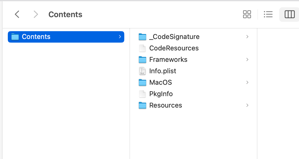Switch to column view
The height and width of the screenshot is (159, 299).
289,14
